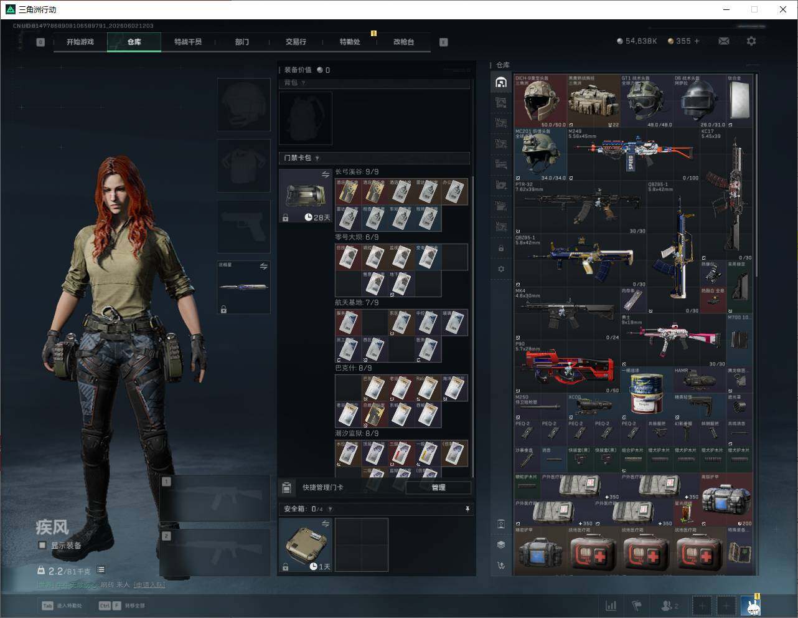Select the PTR-32 rifle

point(580,207)
